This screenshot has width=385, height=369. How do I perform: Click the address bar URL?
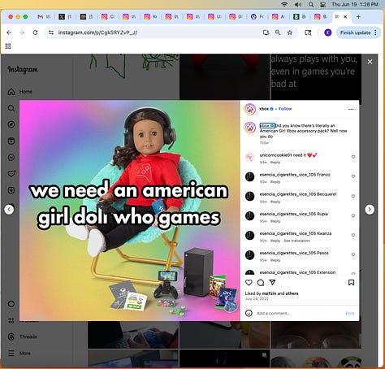pos(97,33)
